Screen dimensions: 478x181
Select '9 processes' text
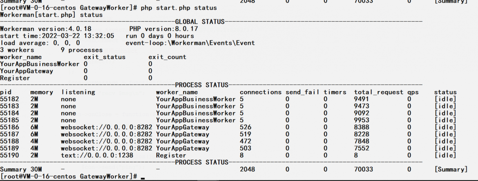[82, 50]
